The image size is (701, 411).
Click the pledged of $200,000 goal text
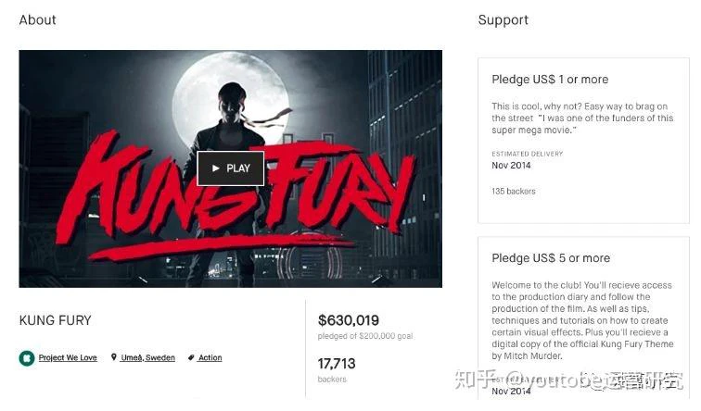pyautogui.click(x=365, y=336)
